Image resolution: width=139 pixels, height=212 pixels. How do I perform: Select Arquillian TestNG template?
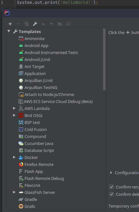pos(41,88)
